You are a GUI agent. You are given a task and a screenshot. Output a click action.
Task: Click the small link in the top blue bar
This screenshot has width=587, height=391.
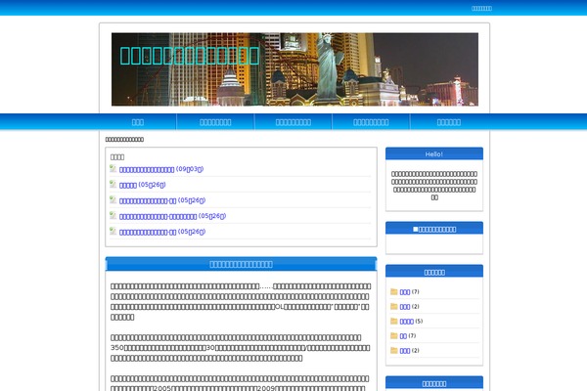pyautogui.click(x=481, y=8)
